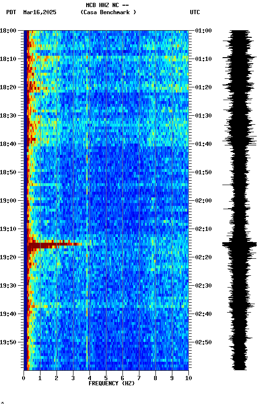Click the '18:40' PDT time label
Viewport: 260px width, 408px height.
[8, 144]
